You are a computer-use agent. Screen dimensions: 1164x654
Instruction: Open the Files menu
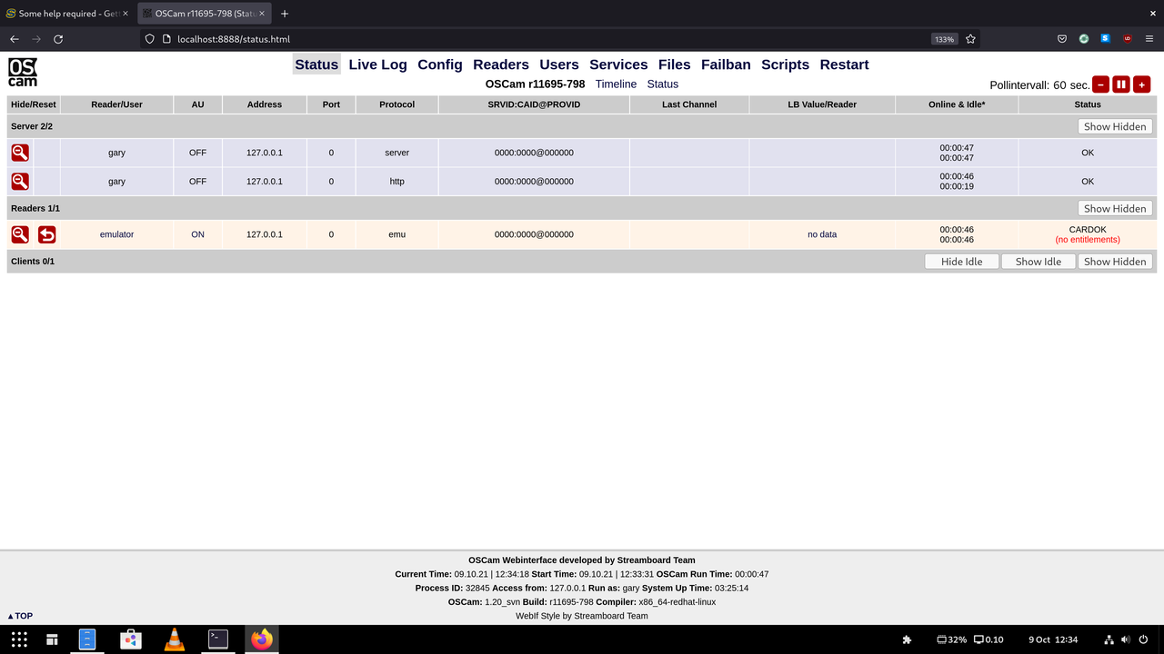[675, 64]
